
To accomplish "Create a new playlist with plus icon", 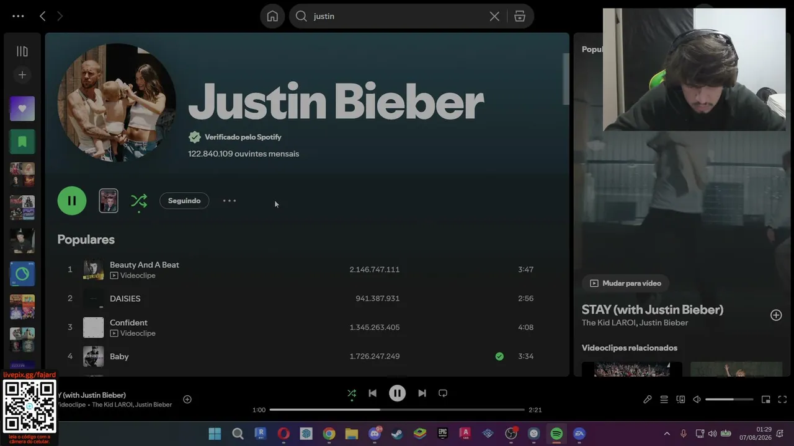I will point(22,75).
